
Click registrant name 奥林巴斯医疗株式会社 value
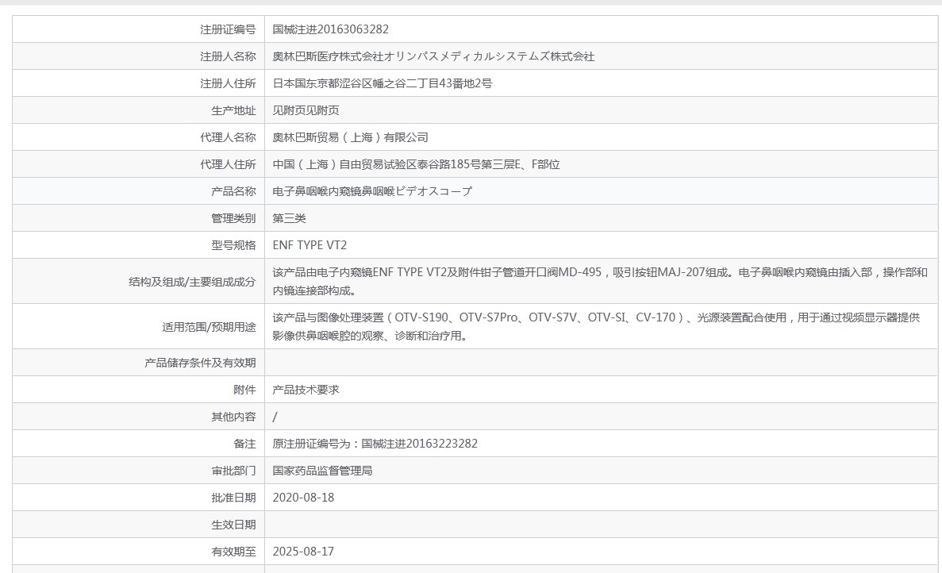tap(433, 56)
